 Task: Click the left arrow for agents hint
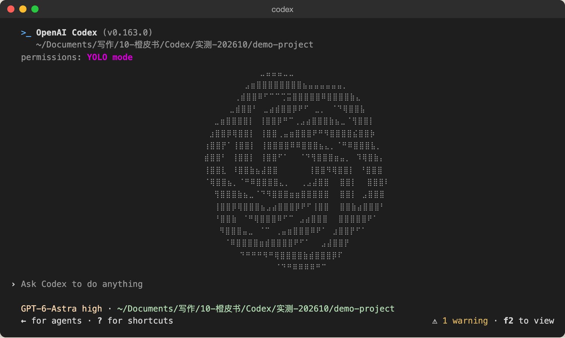pos(23,321)
